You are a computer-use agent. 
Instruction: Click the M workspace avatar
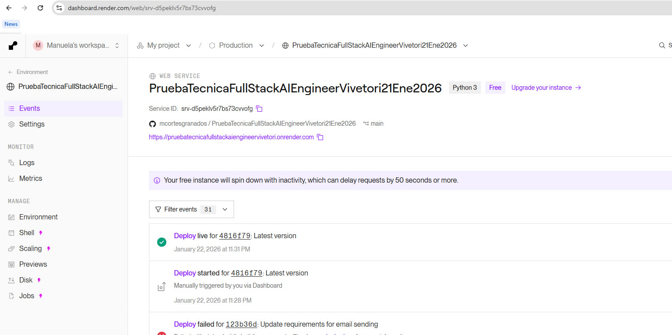pos(38,46)
